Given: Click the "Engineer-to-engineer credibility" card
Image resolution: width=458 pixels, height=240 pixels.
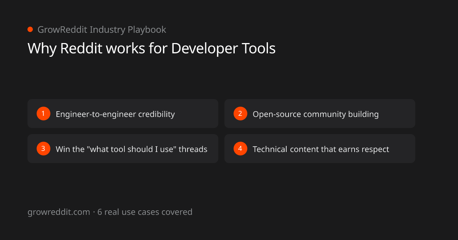Looking at the screenshot, I should click(x=123, y=114).
